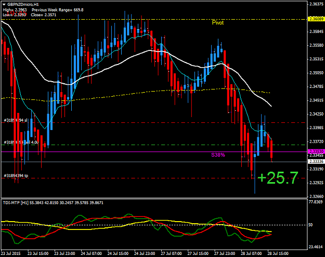This screenshot has height=257, width=325.
Task: Click the 77.8369 indicator scale value
Action: pos(316,202)
